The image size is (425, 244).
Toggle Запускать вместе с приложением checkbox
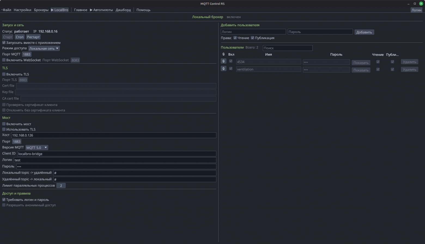coord(4,42)
